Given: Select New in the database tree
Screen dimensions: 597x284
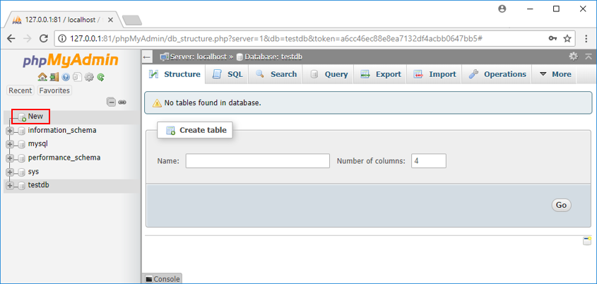Looking at the screenshot, I should tap(35, 116).
